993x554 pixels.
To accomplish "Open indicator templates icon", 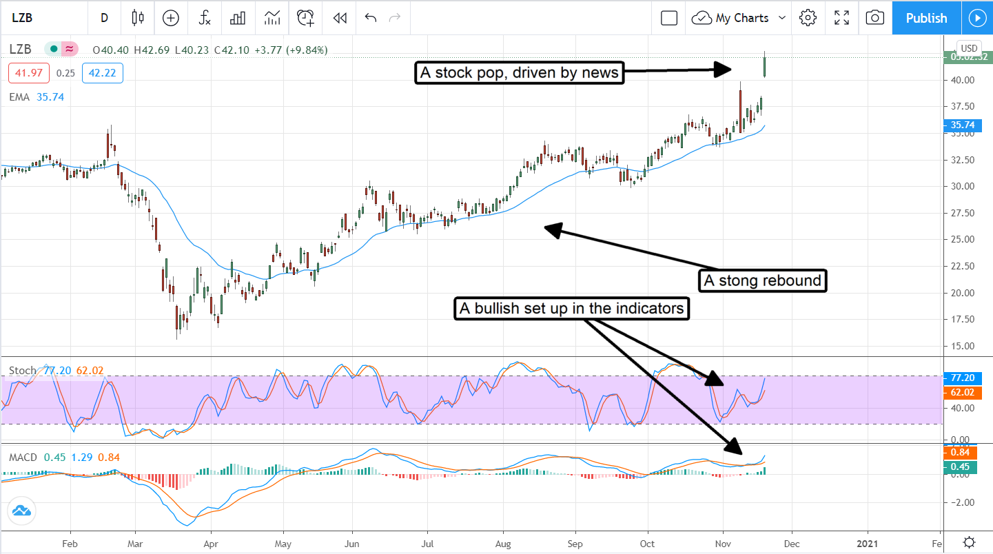I will click(272, 18).
